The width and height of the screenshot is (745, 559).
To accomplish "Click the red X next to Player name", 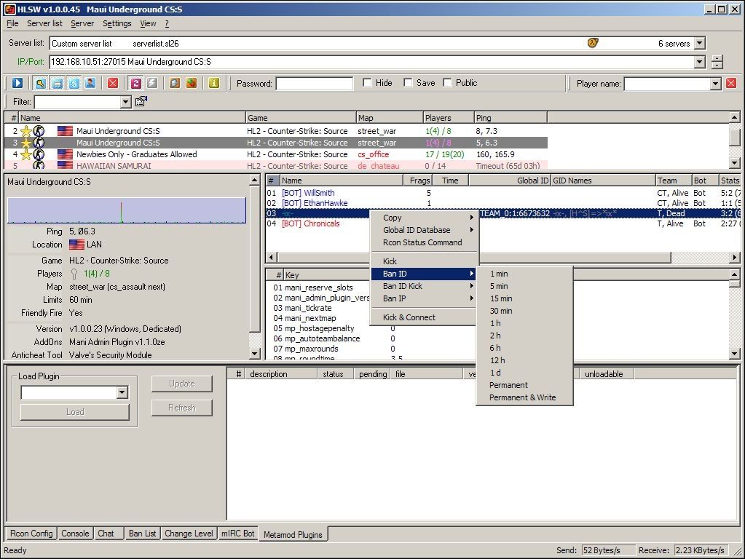I will point(731,84).
